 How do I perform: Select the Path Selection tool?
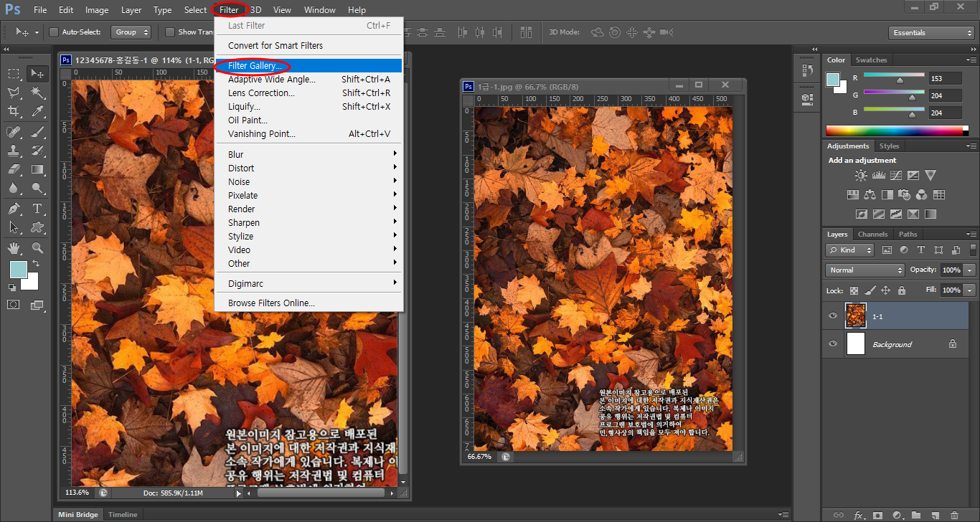point(14,227)
